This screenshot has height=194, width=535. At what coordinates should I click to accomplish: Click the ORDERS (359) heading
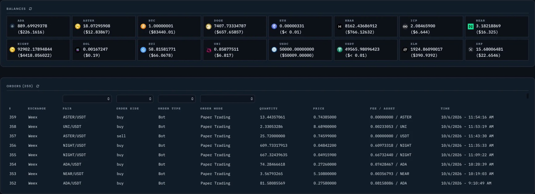pyautogui.click(x=20, y=86)
